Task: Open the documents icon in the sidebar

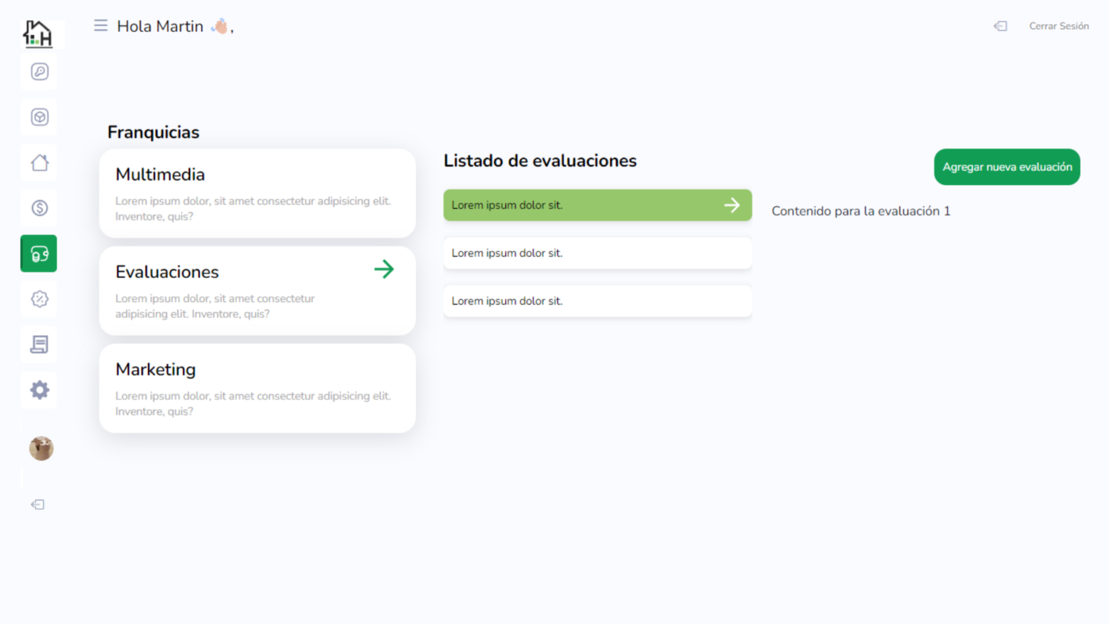Action: 39,344
